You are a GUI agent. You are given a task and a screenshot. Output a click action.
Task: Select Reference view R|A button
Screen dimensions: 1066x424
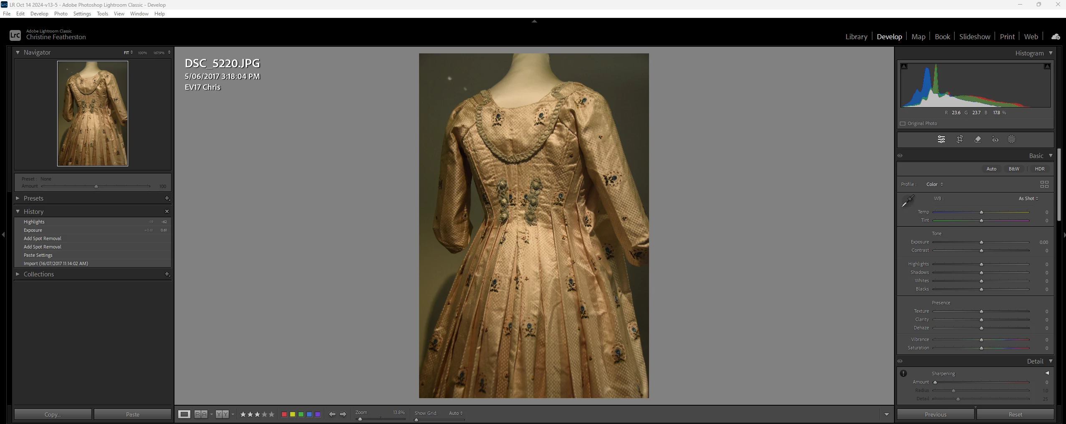tap(201, 414)
